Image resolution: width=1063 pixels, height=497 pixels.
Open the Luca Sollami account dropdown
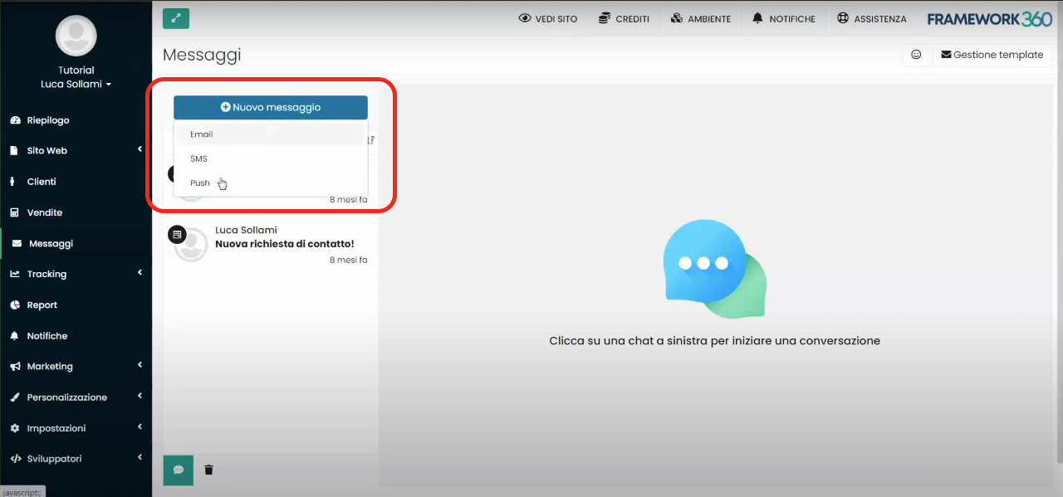click(76, 83)
